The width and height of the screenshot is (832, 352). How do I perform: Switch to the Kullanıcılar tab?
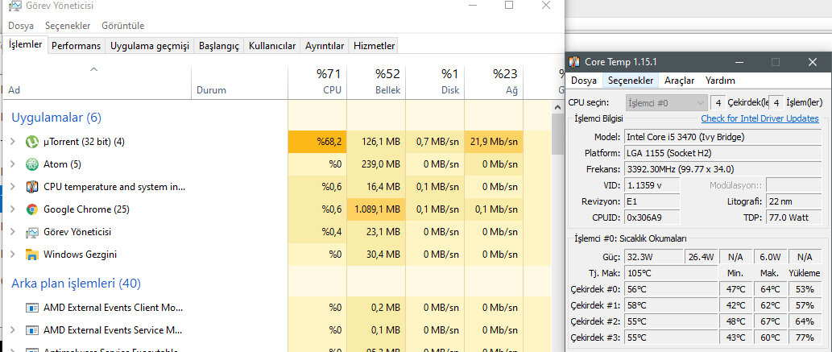coord(272,46)
